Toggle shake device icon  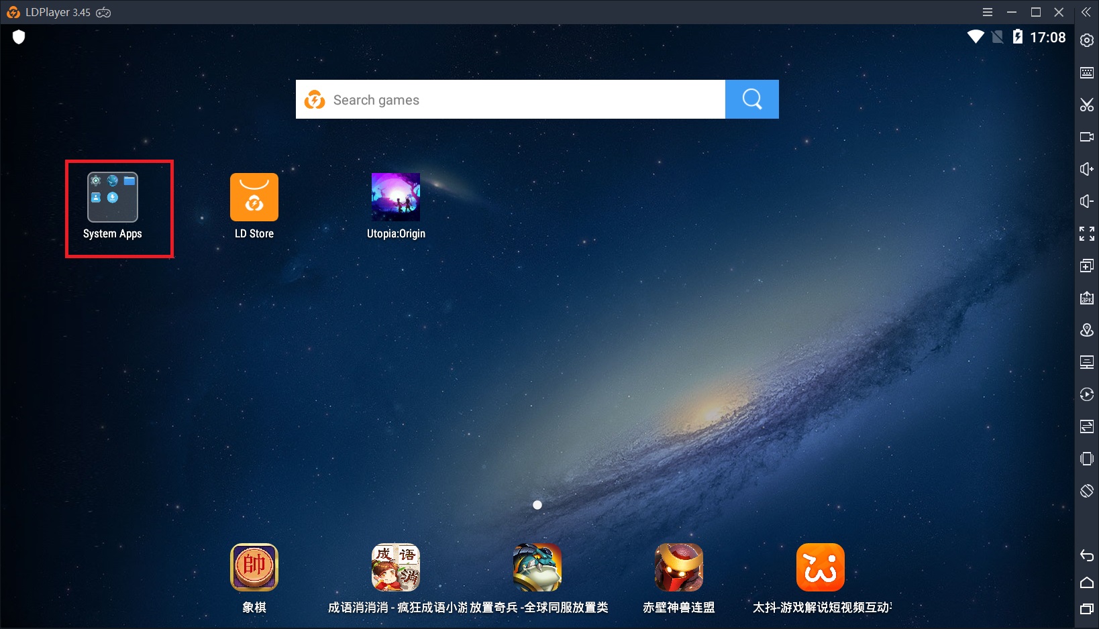(x=1086, y=459)
